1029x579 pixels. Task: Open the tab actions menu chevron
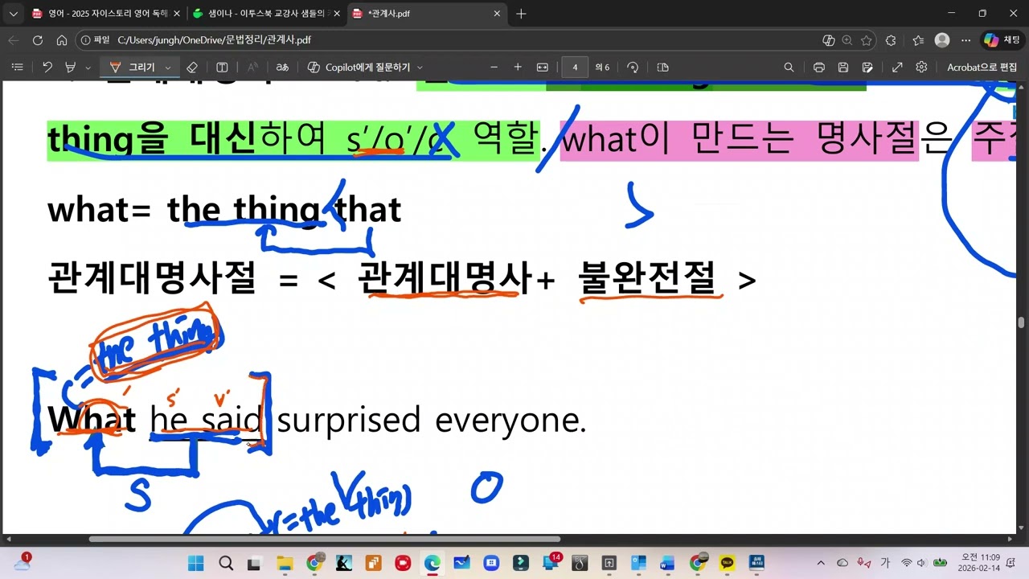[x=13, y=14]
